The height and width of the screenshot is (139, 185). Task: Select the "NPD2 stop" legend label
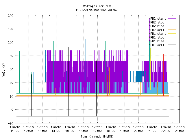(156, 22)
